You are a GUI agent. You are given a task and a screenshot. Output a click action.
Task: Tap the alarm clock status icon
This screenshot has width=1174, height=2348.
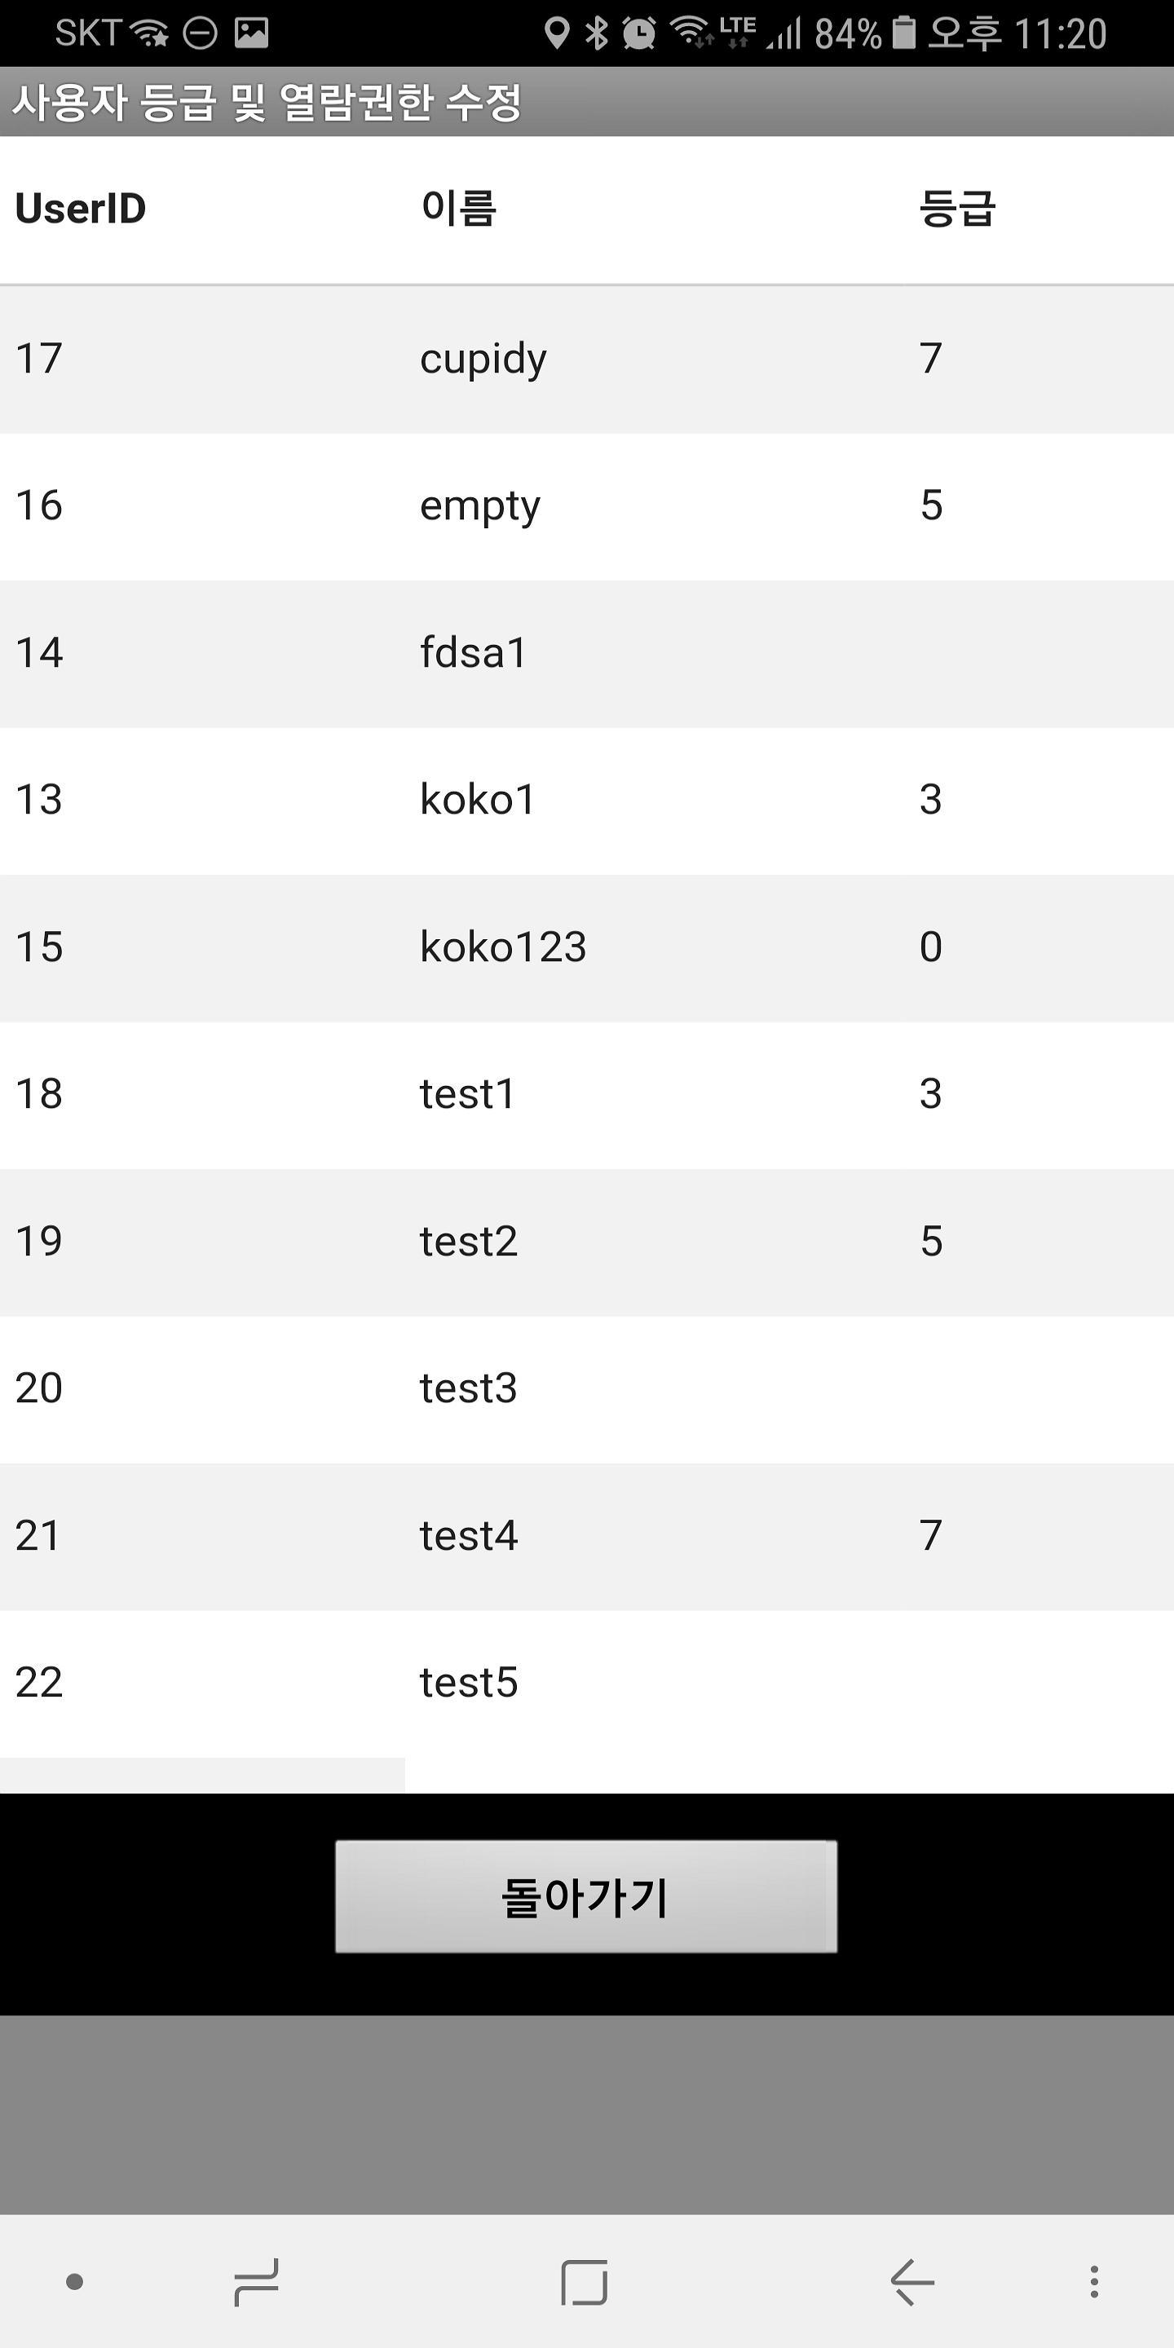[639, 33]
